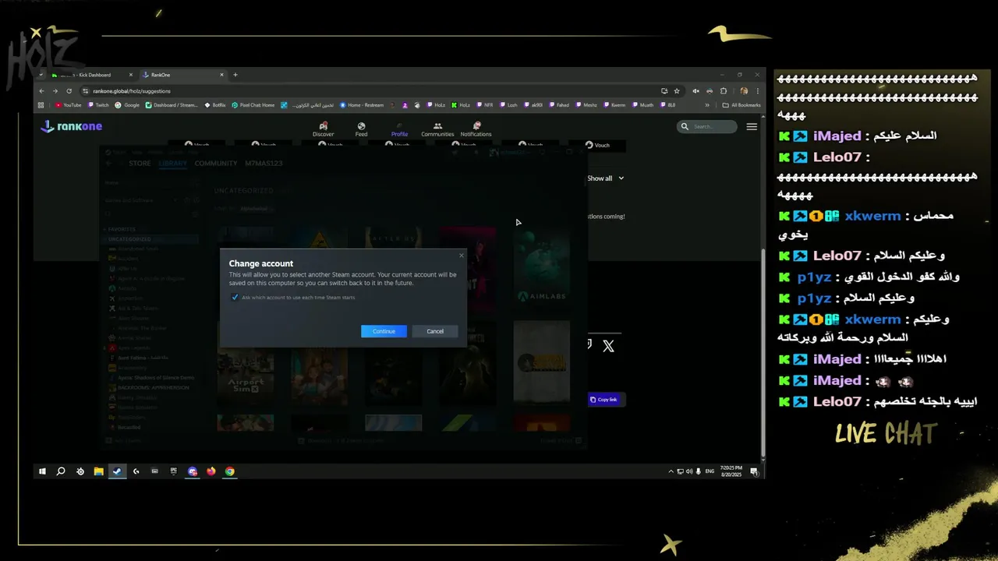
Task: Click the RankOne logo
Action: [x=72, y=126]
